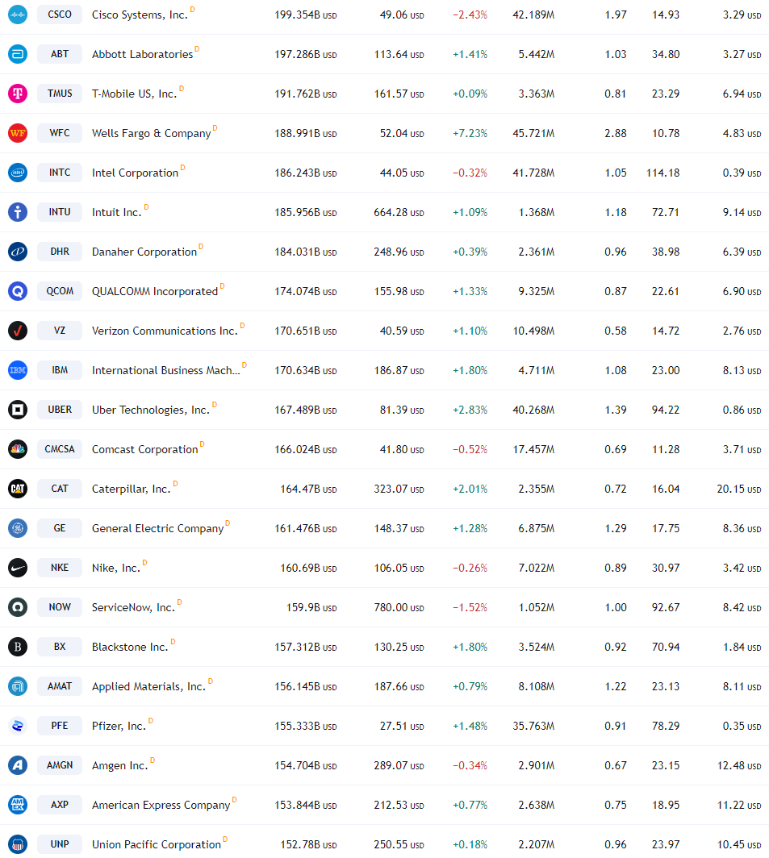This screenshot has height=858, width=769.
Task: Click the Intuit logo icon
Action: point(18,212)
